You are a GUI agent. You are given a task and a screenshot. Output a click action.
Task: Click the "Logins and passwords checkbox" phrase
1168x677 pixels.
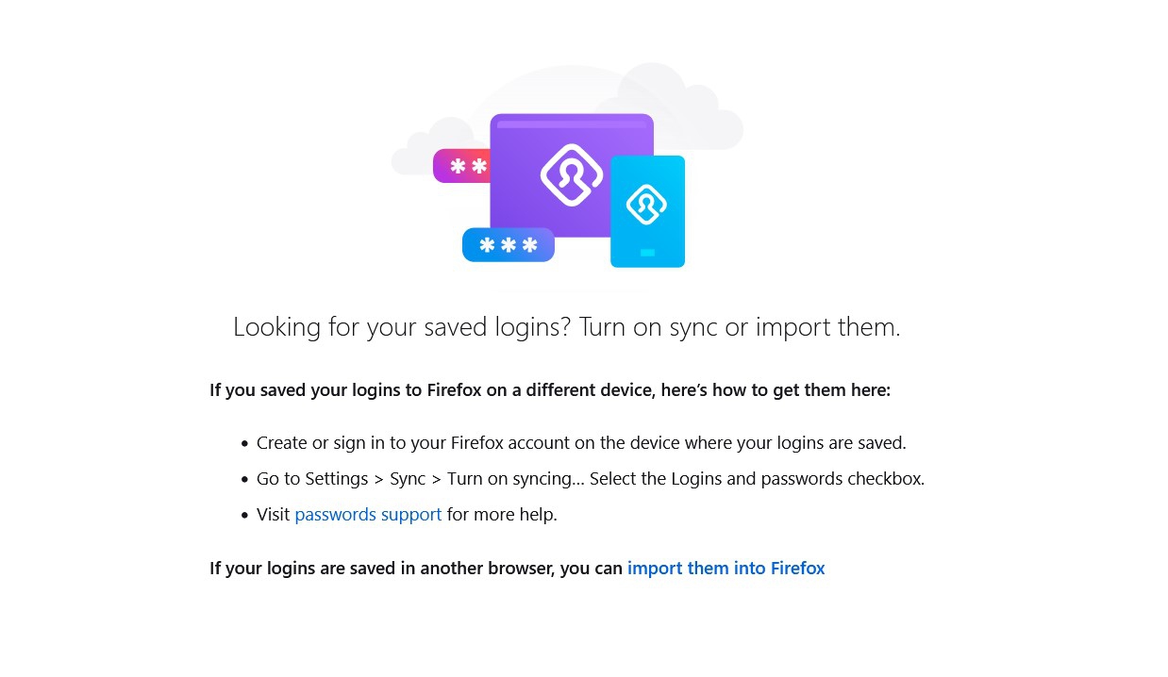click(797, 479)
